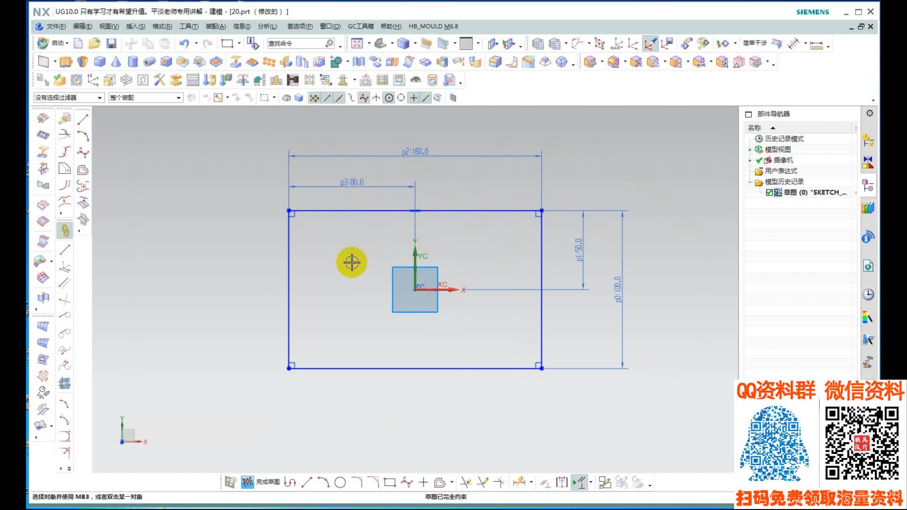Select the circle tool in sketch toolbar

(340, 482)
